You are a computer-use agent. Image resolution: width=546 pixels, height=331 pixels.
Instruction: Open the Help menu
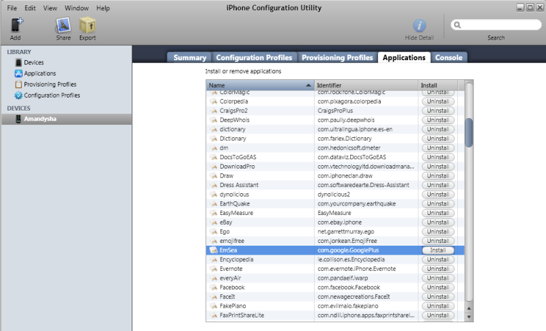click(x=103, y=8)
